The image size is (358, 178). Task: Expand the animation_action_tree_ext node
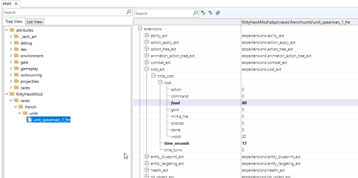click(146, 56)
